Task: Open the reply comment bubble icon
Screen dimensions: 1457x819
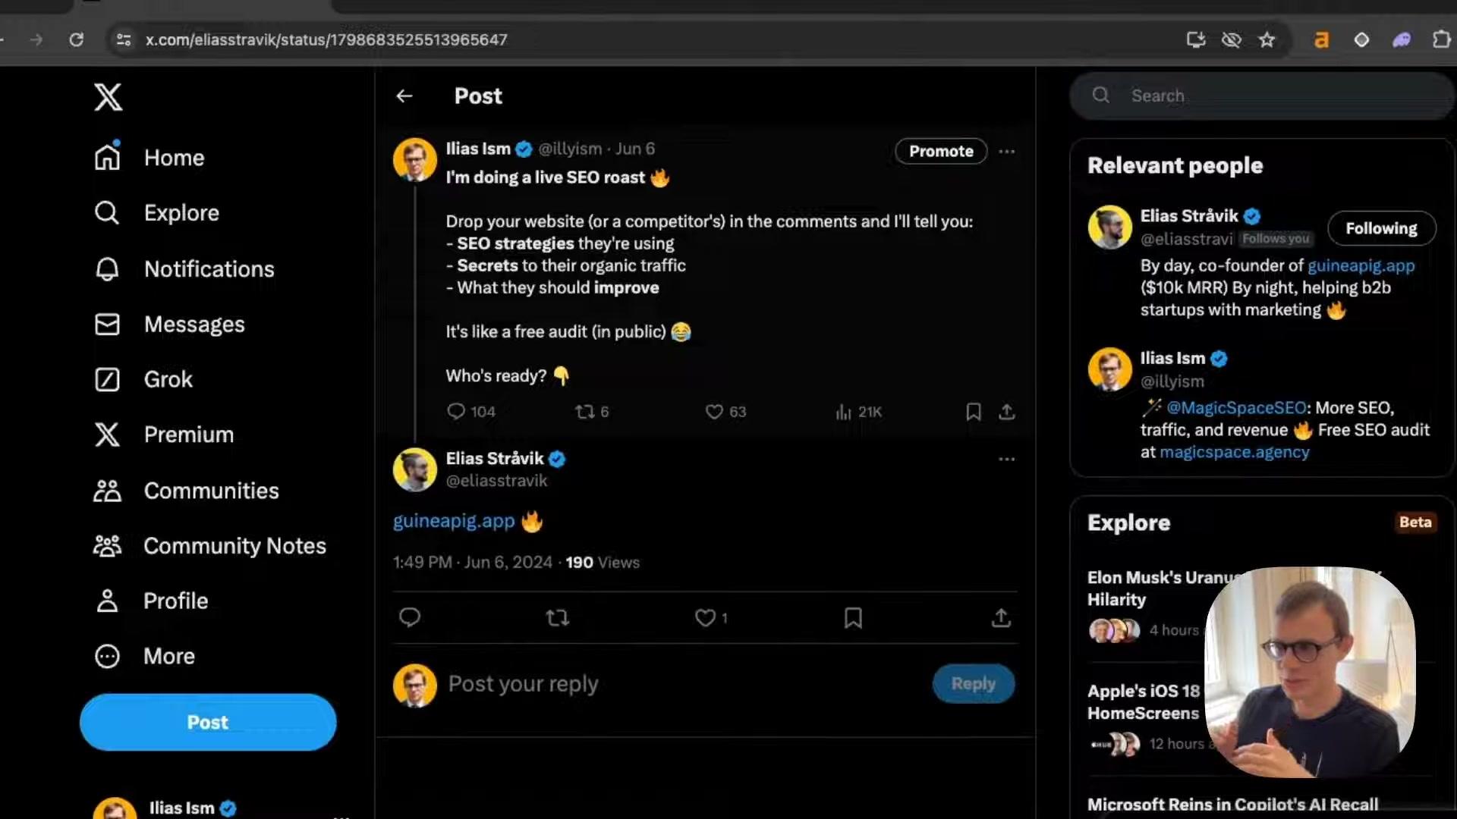Action: [410, 618]
